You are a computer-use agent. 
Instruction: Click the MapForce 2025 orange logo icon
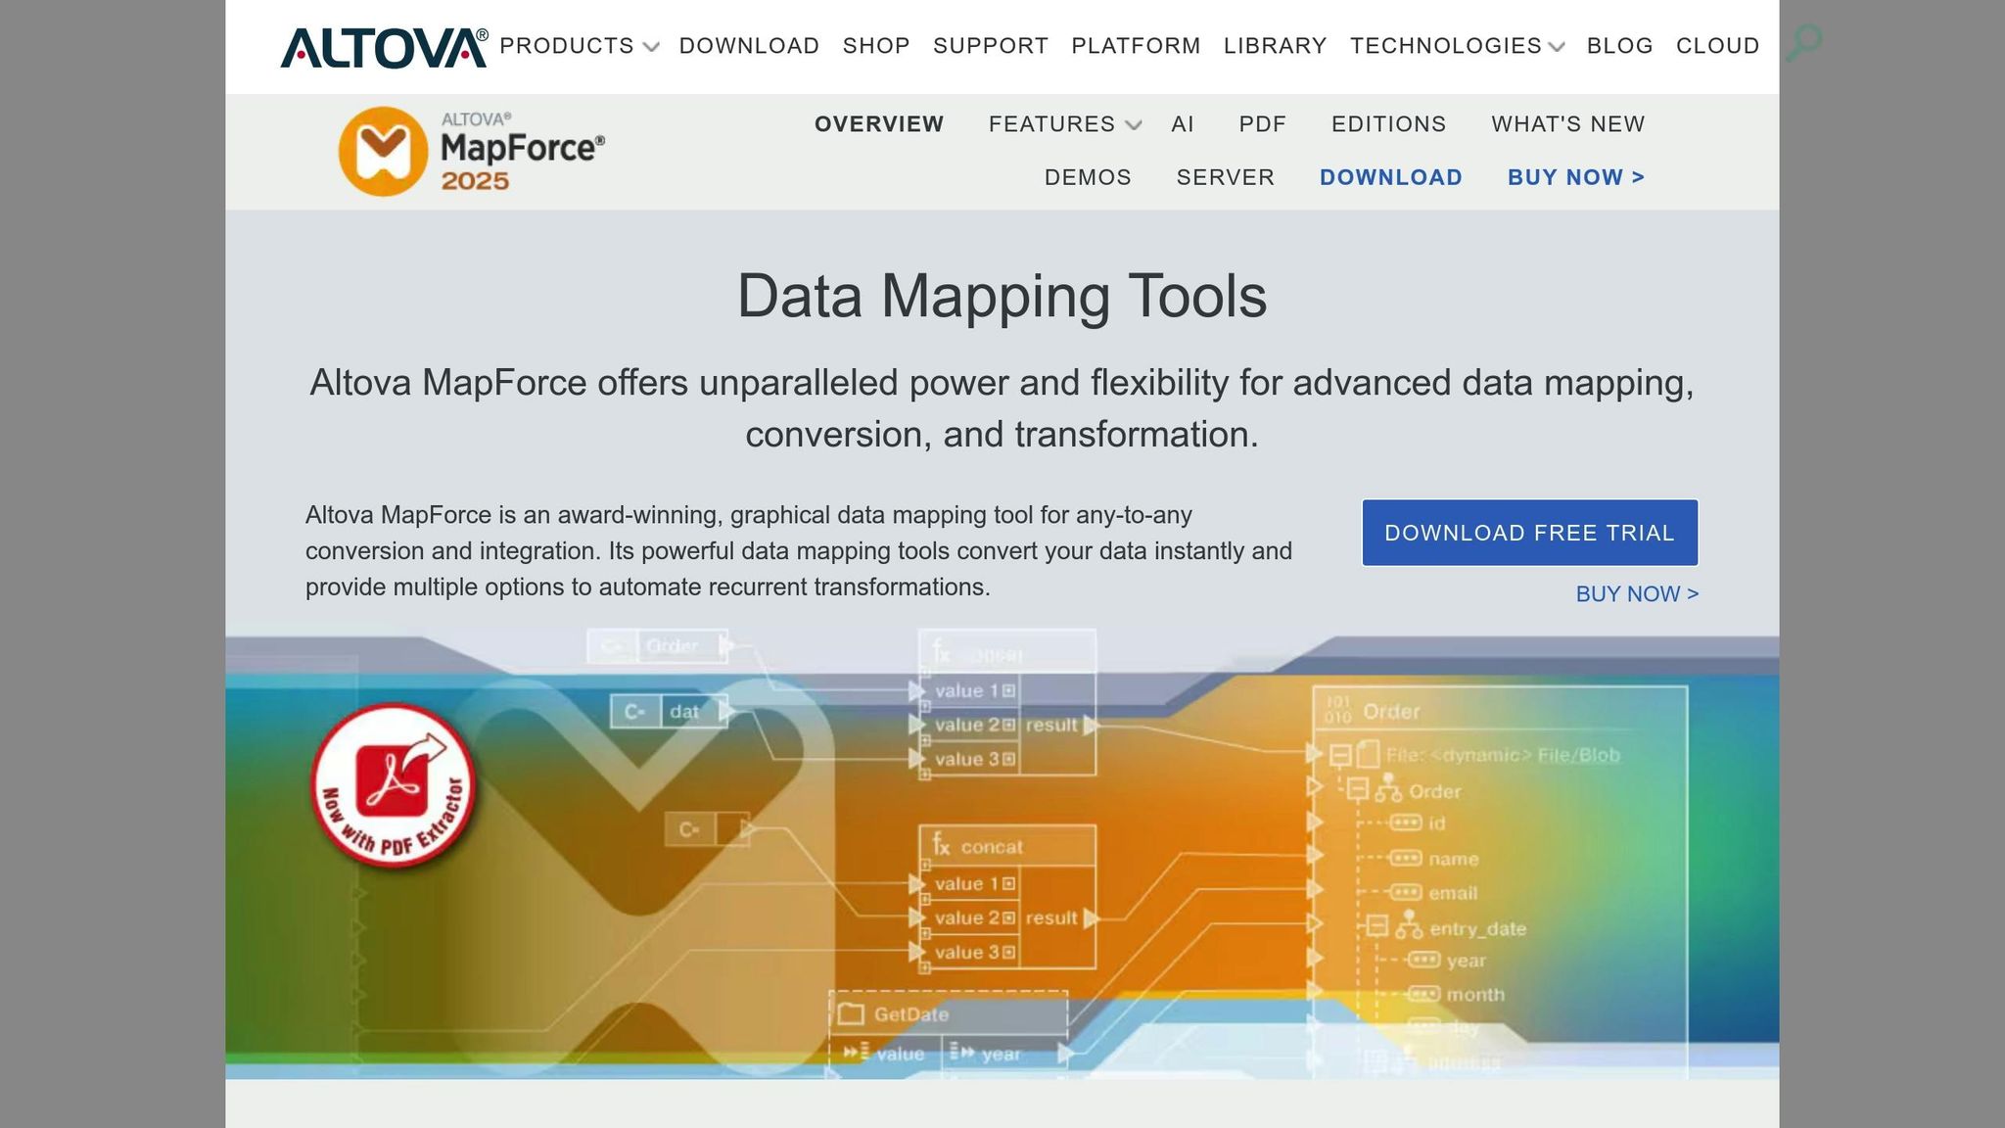click(383, 152)
